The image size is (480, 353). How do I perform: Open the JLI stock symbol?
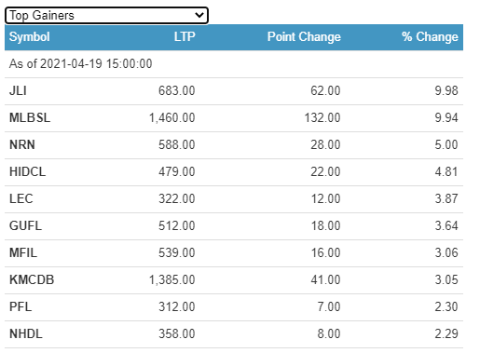click(x=18, y=91)
